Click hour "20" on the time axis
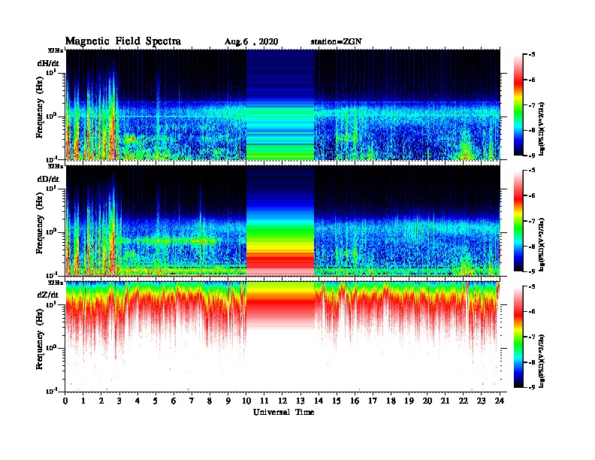The image size is (595, 460). click(x=427, y=401)
